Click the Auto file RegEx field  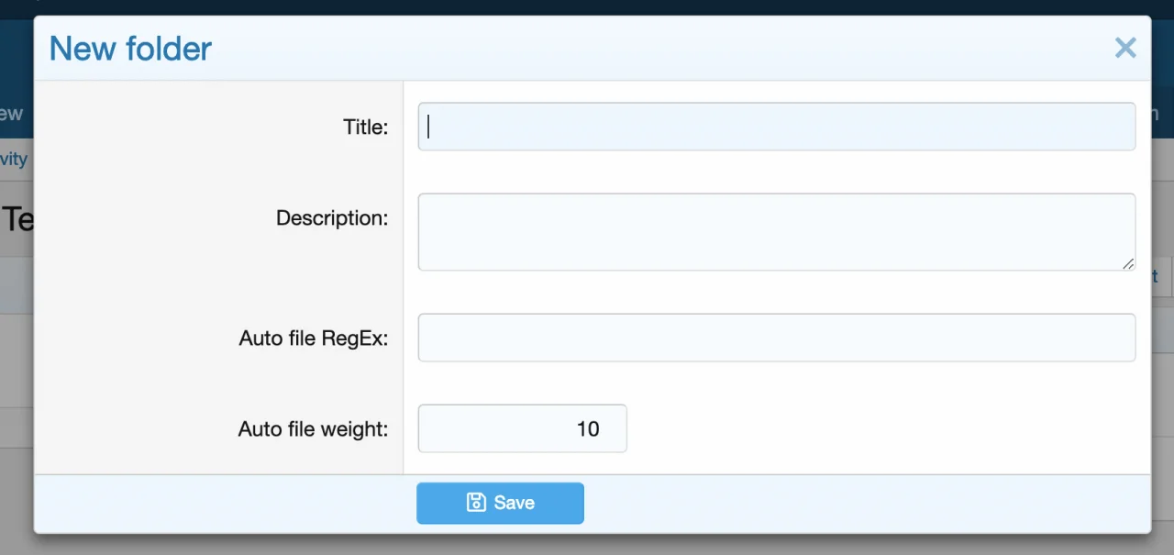(776, 338)
